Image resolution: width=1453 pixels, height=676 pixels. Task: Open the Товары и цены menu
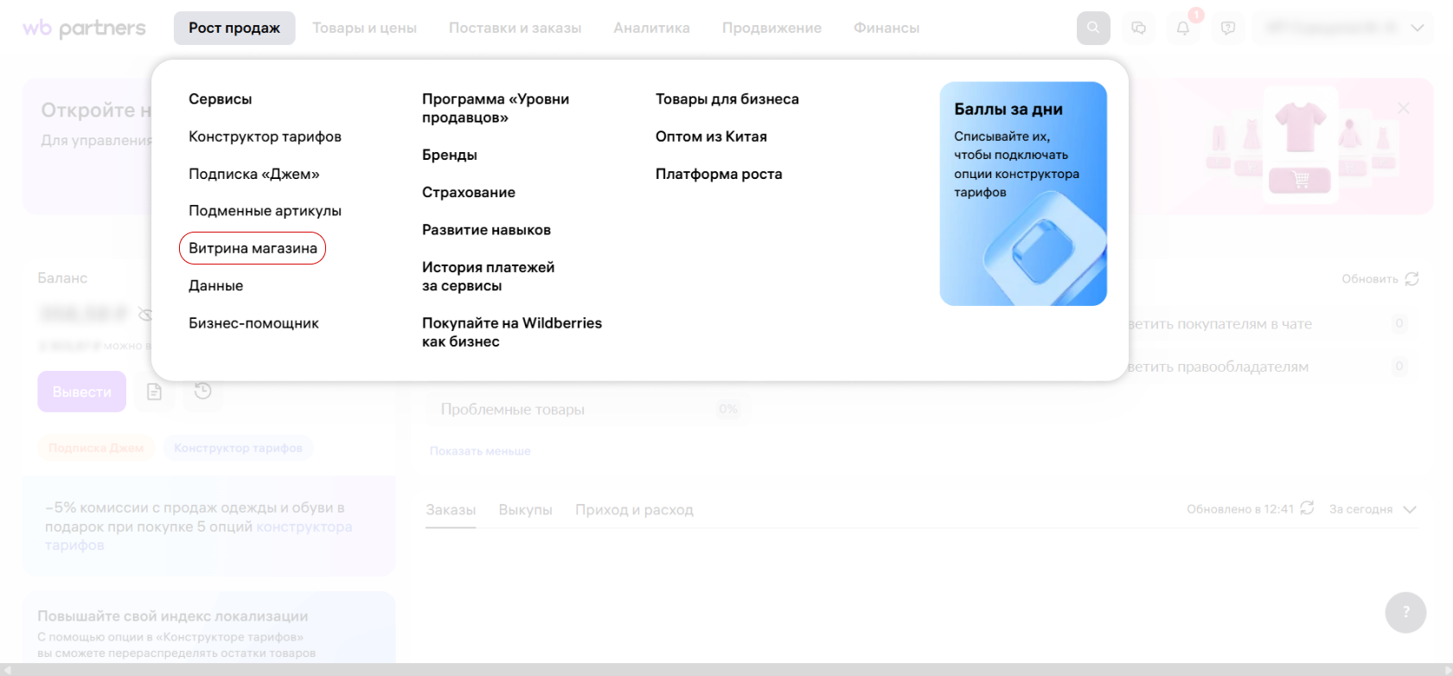[x=364, y=28]
